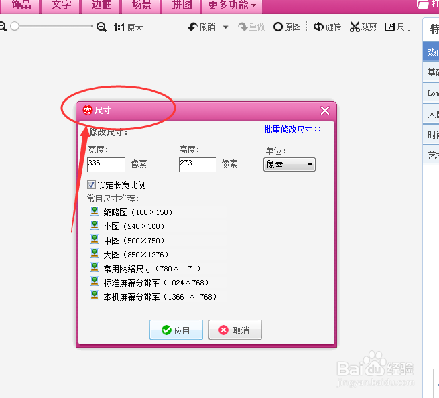
Task: Click the zoom slider handle
Action: pos(15,26)
